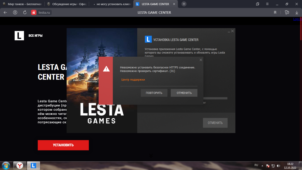Open Yandex Browser from the taskbar
This screenshot has height=170, width=302.
[x=20, y=165]
